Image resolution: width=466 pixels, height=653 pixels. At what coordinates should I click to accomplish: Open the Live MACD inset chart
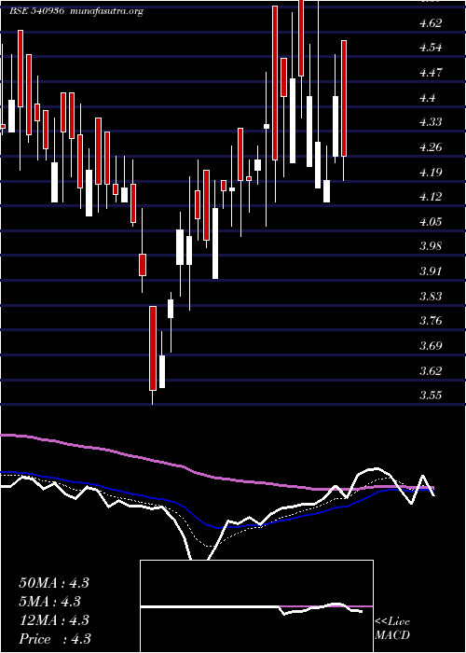point(256,606)
